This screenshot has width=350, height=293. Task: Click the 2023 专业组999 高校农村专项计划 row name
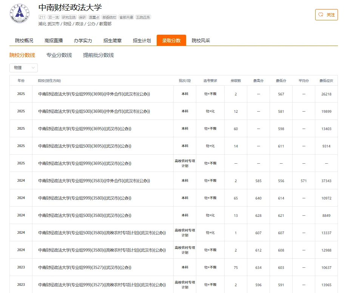click(102, 285)
